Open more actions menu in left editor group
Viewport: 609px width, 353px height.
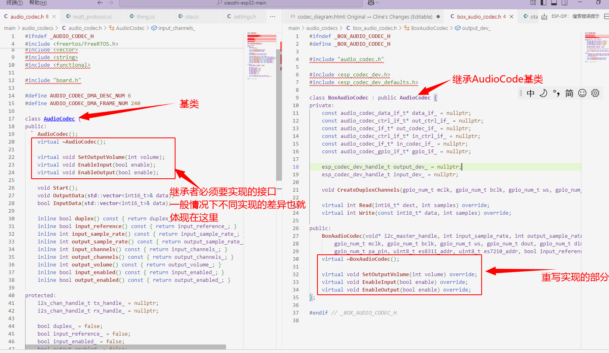tap(273, 17)
